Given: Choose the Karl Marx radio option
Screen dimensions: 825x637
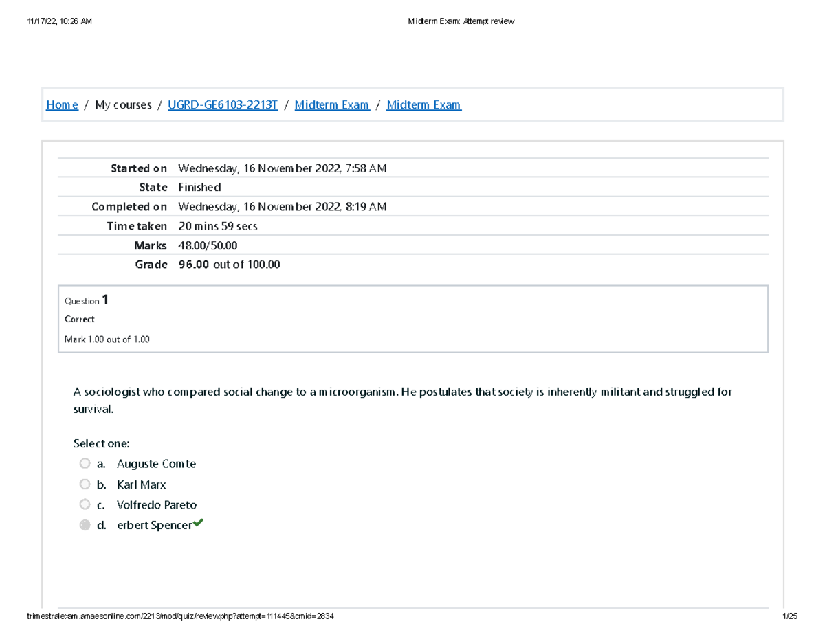Looking at the screenshot, I should click(x=85, y=484).
